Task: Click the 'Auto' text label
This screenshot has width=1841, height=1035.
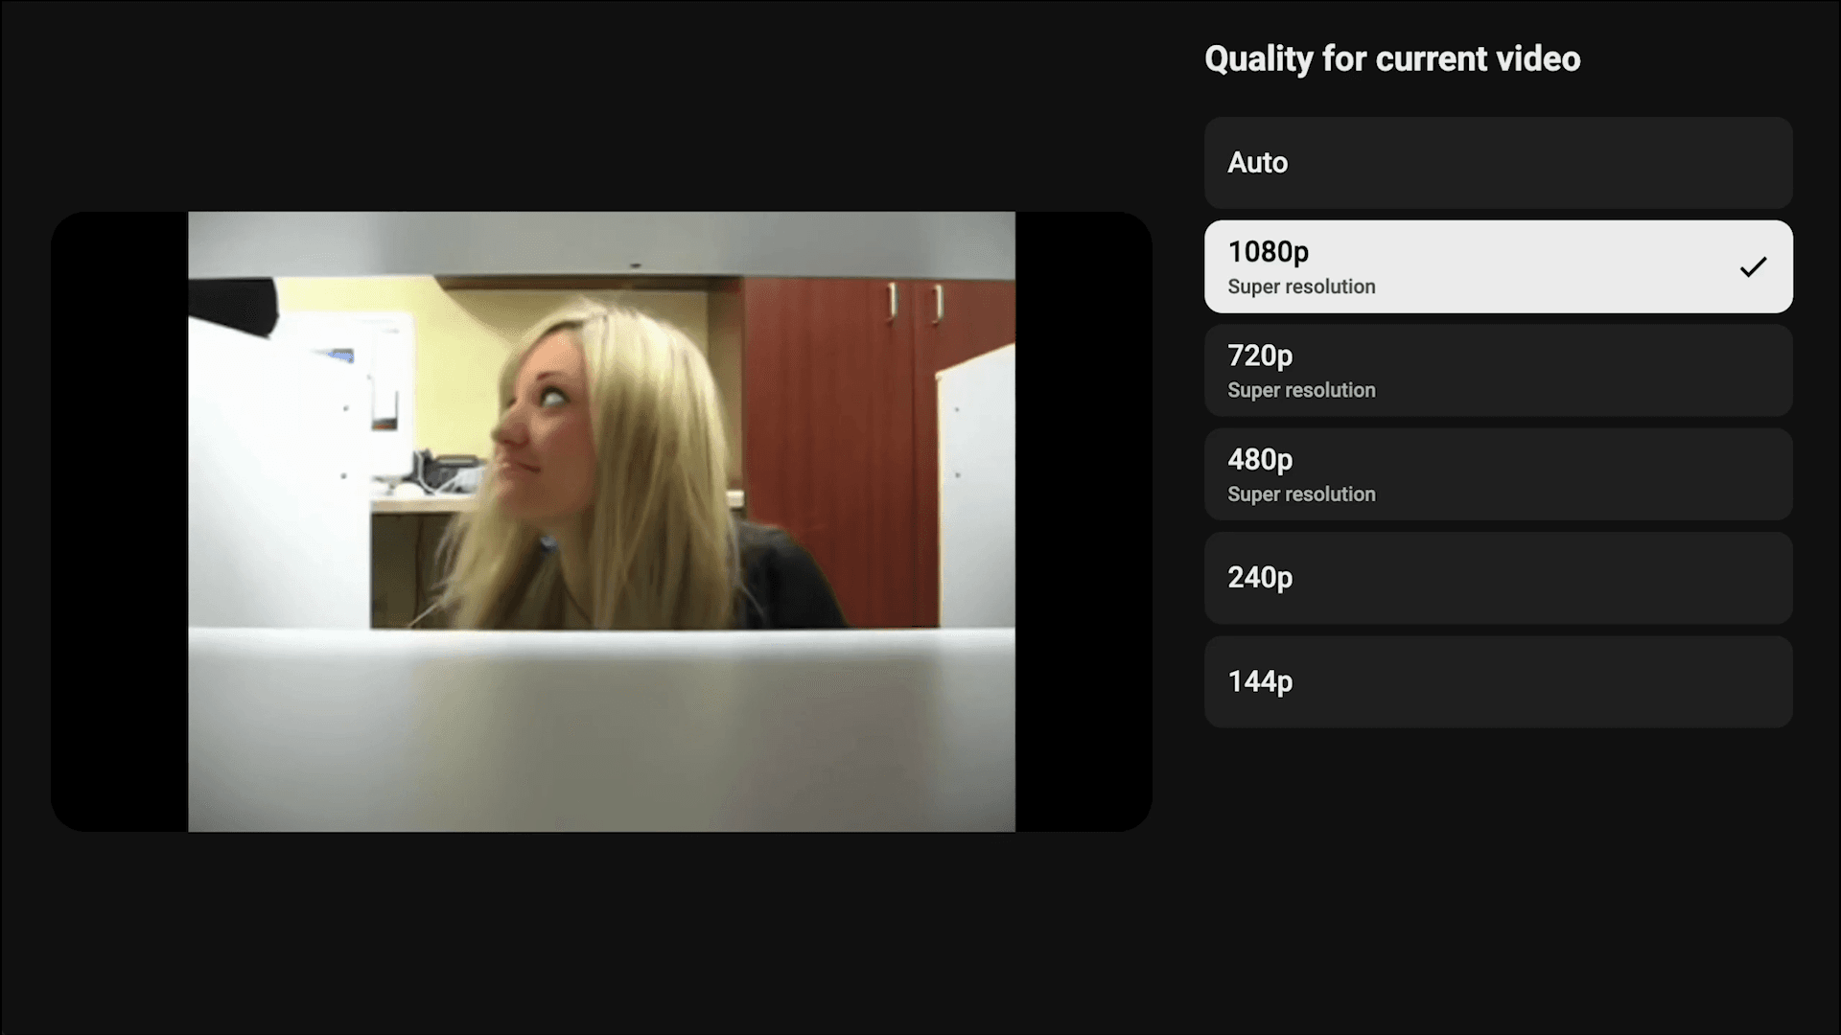Action: tap(1257, 163)
